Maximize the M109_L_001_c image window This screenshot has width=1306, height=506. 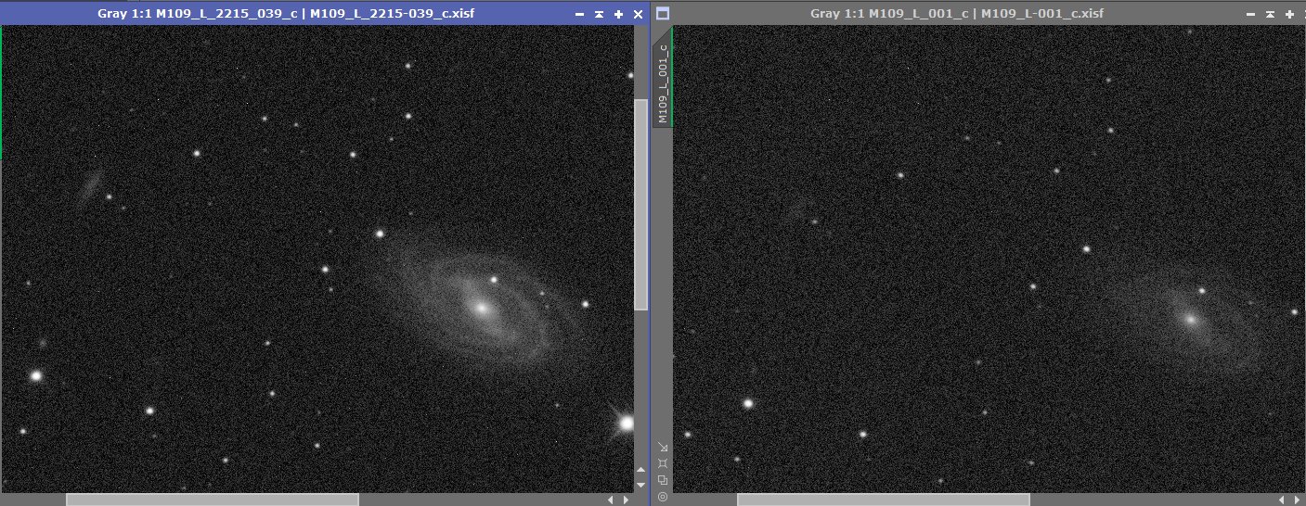point(1290,15)
